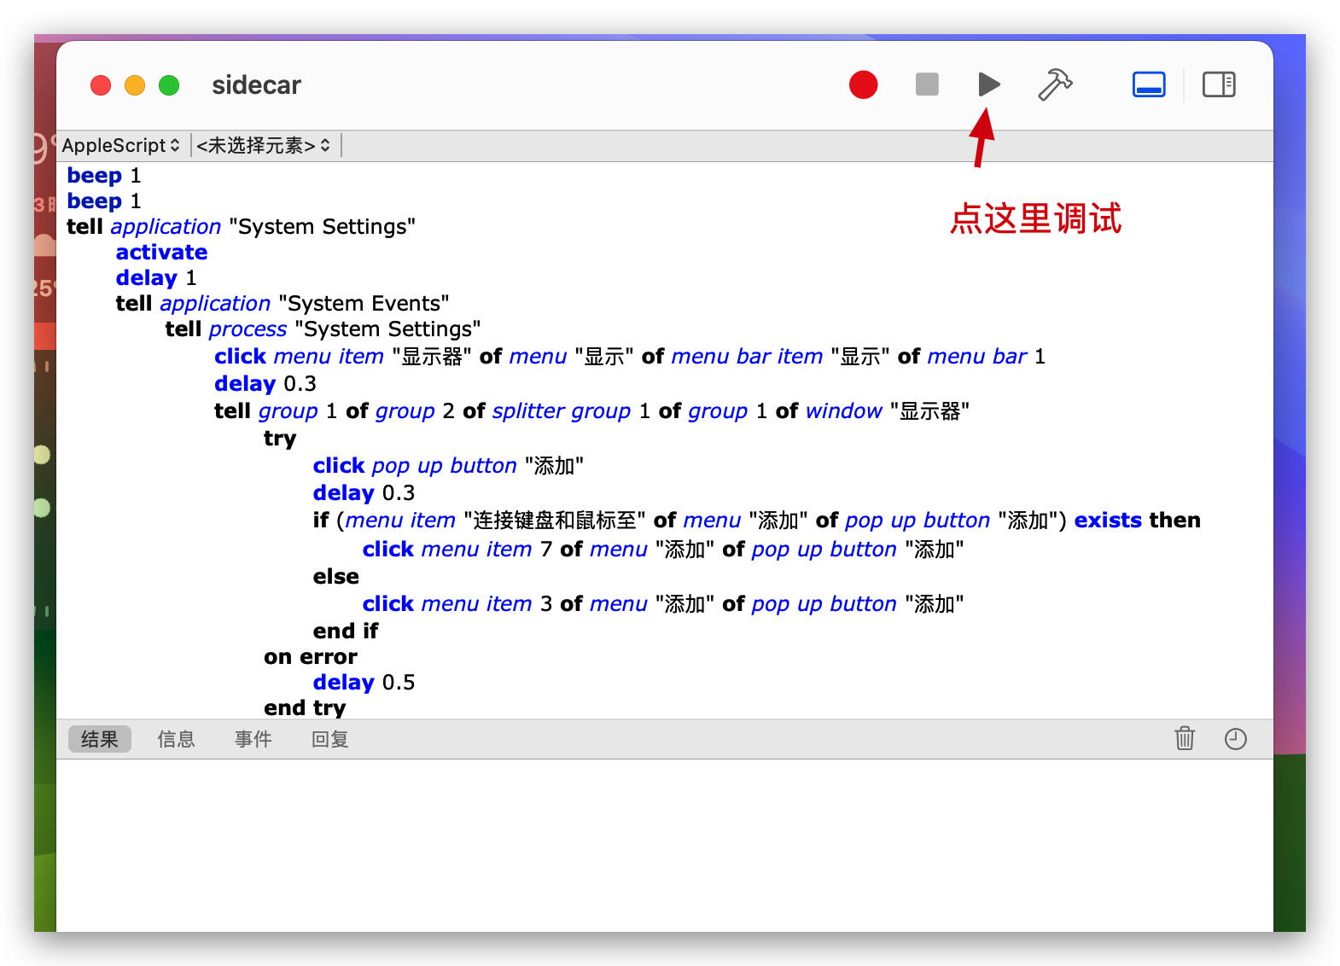Click the "on error" line
The width and height of the screenshot is (1340, 966).
coord(311,657)
